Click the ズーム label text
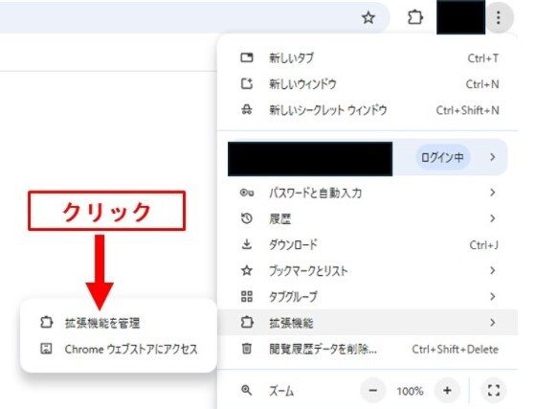536x409 pixels. coord(281,391)
